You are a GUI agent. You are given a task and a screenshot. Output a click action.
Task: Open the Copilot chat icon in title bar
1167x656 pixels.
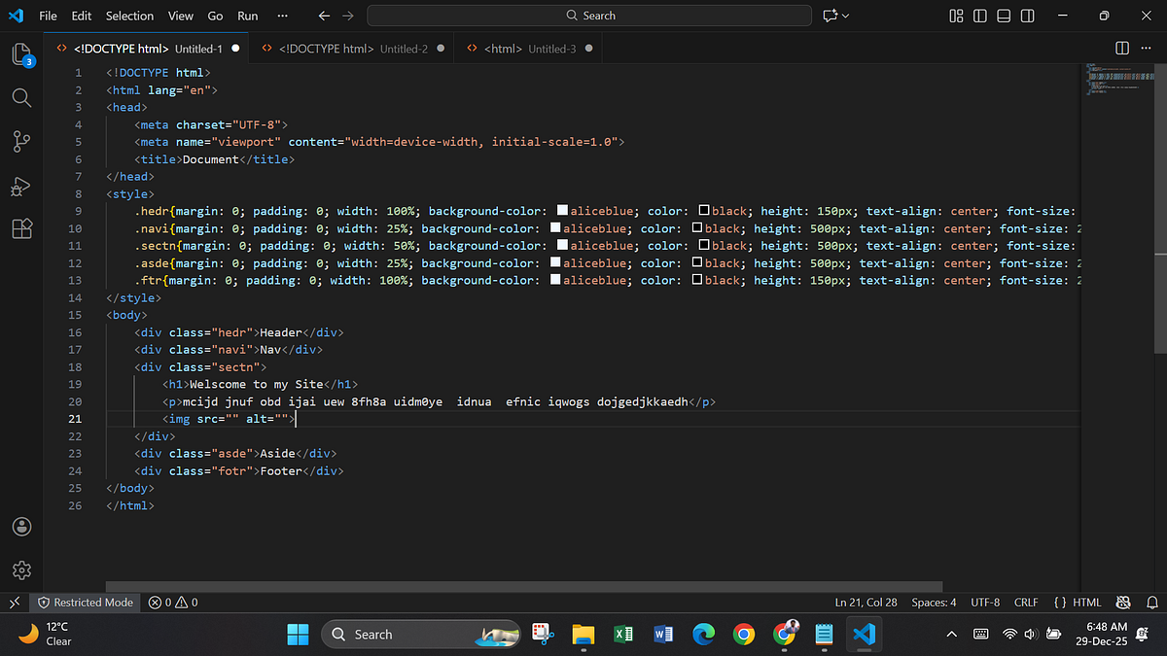pyautogui.click(x=830, y=16)
